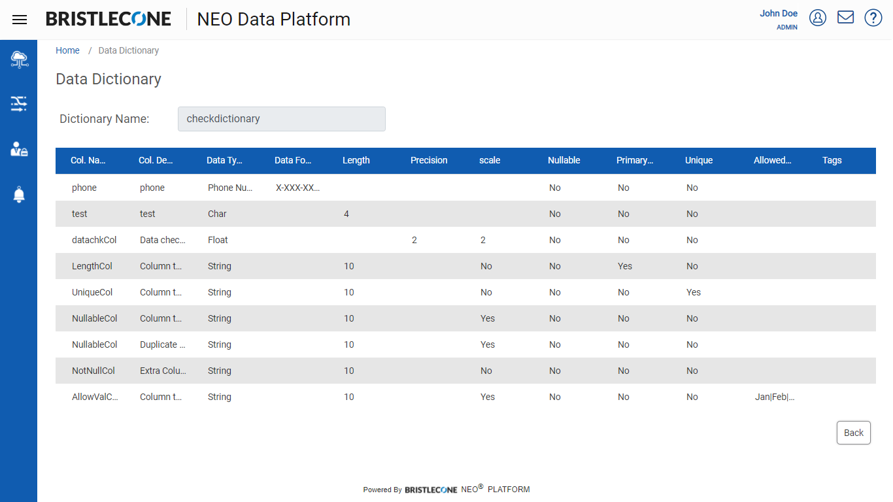Screen dimensions: 893x502
Task: Click the Unique column header
Action: point(699,160)
